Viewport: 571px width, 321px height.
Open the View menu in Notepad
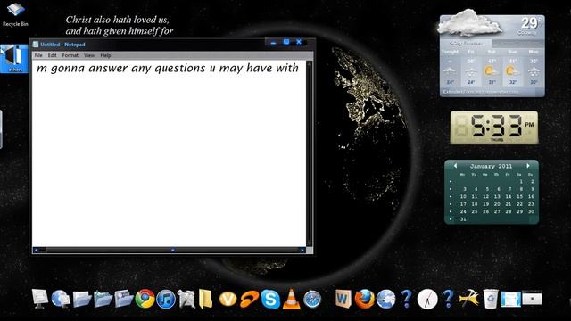[89, 55]
